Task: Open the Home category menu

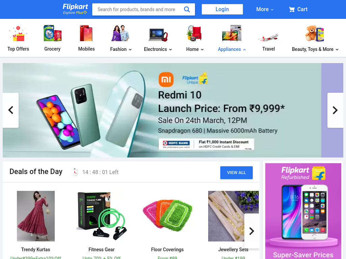Action: (195, 49)
